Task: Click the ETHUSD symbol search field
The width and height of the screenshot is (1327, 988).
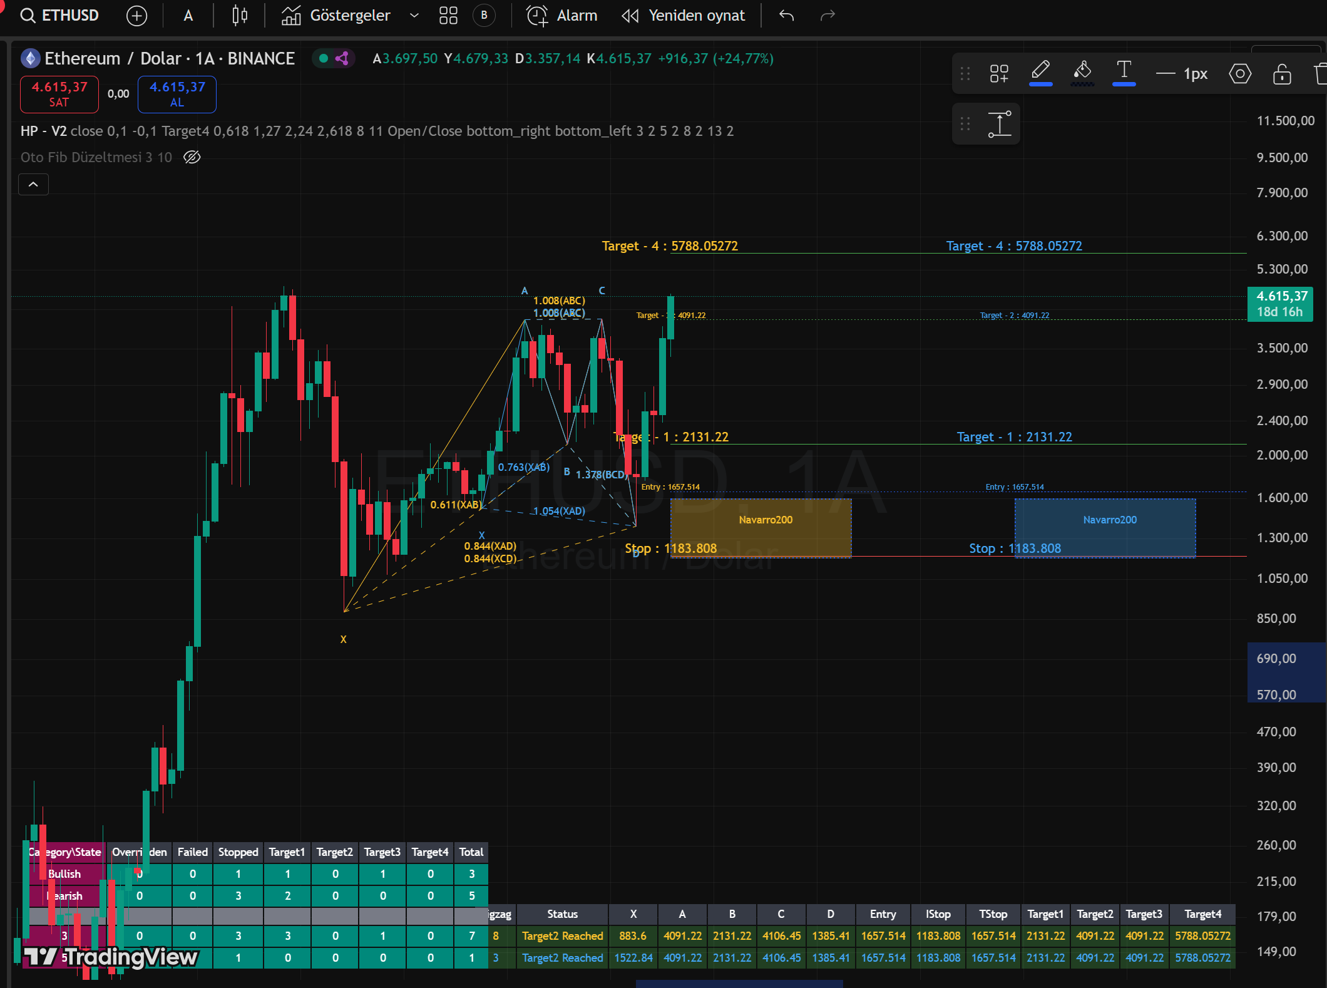Action: pyautogui.click(x=59, y=16)
